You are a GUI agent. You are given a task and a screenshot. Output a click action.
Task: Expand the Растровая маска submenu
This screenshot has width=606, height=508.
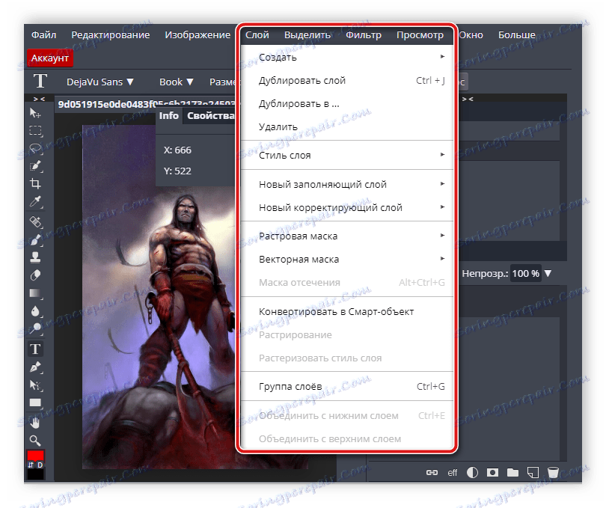346,236
